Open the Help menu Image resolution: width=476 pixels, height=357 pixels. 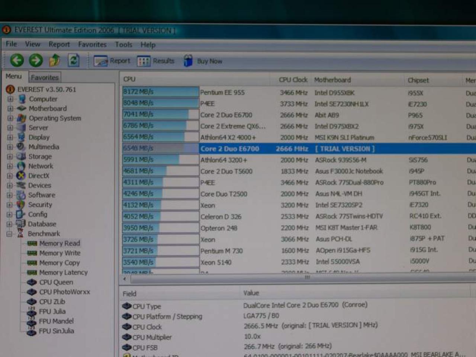coord(148,45)
